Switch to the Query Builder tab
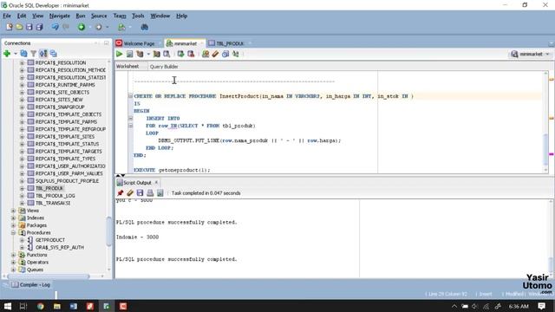The width and height of the screenshot is (555, 312). 164,67
